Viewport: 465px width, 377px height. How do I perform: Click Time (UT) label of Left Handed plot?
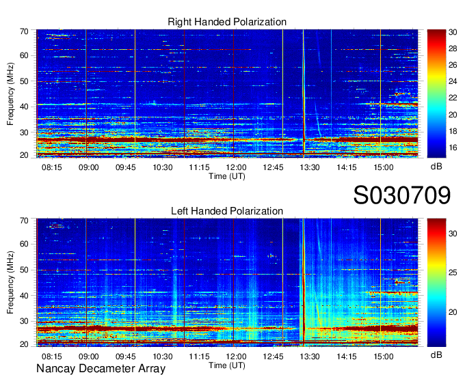point(227,365)
